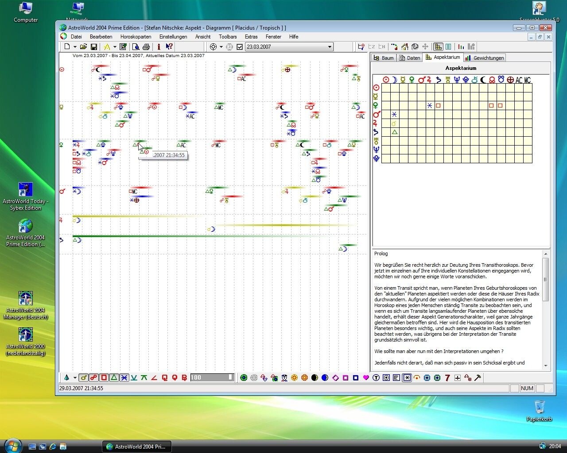This screenshot has height=453, width=567.
Task: Expand the yellow compass tool dropdown arrow
Action: [114, 46]
